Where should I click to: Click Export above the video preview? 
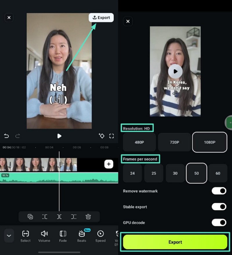101,17
